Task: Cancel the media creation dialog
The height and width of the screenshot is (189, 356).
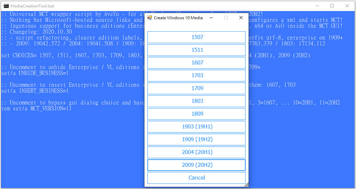Action: (x=197, y=178)
